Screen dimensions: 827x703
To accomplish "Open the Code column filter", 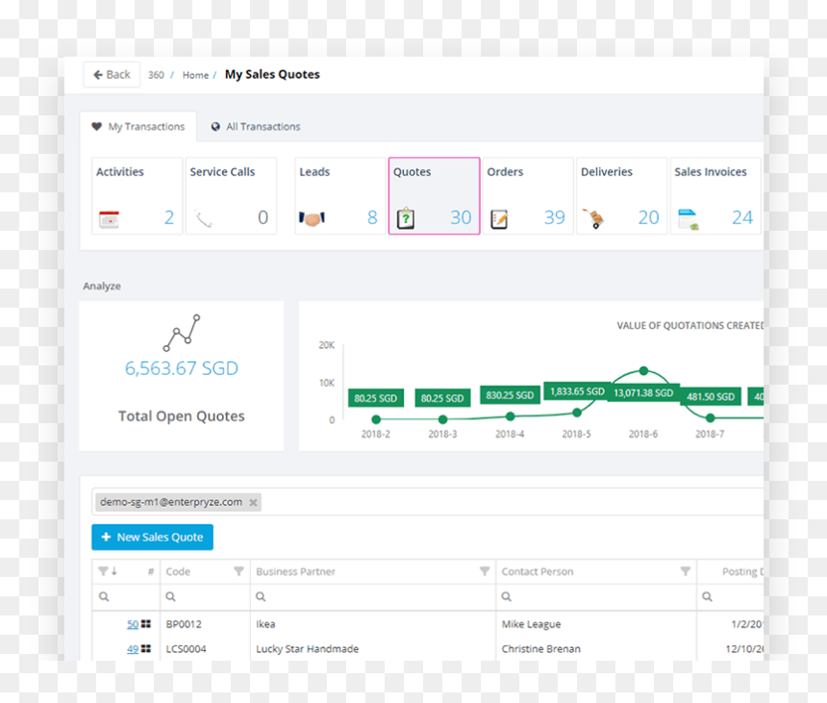I will click(238, 571).
